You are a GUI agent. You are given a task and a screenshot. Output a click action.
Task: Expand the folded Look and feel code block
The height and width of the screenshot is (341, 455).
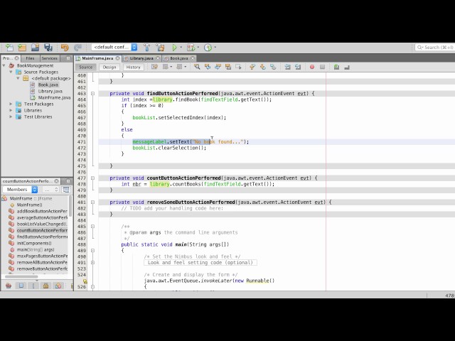click(92, 262)
